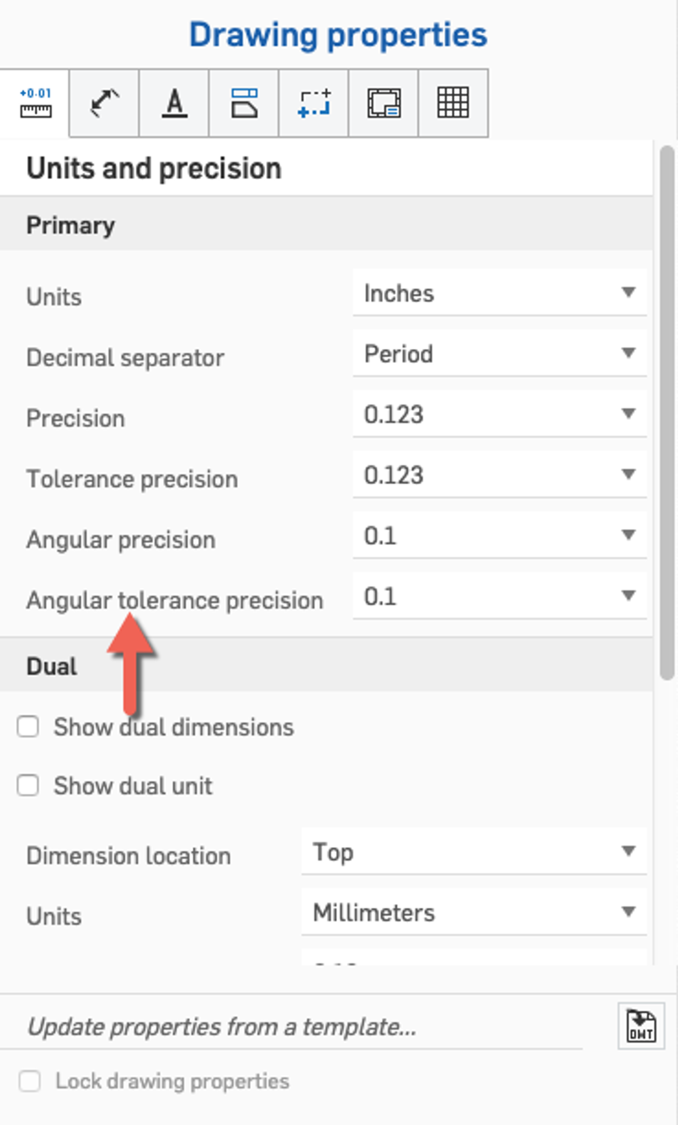Open the Dimensions properties tab icon
The width and height of the screenshot is (678, 1125).
(x=105, y=103)
